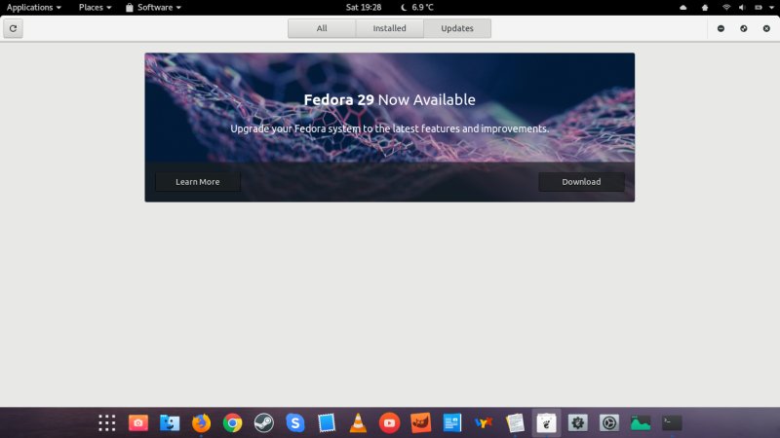Open the text notes app in dock

click(x=515, y=423)
